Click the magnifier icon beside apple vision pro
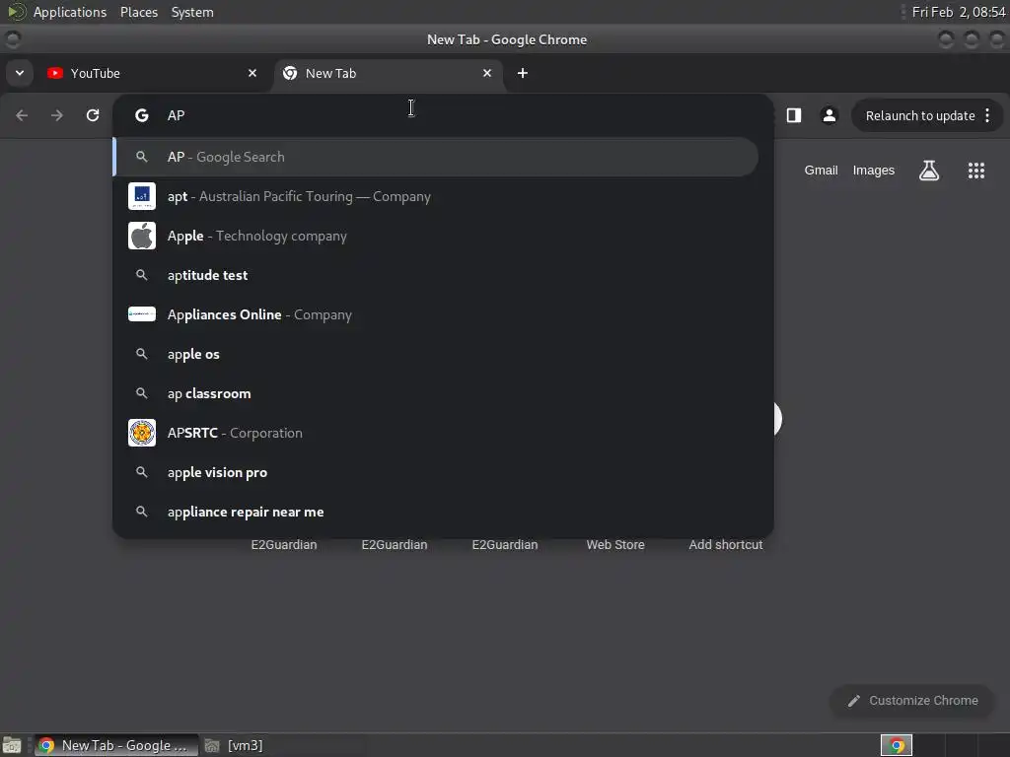 coord(142,472)
